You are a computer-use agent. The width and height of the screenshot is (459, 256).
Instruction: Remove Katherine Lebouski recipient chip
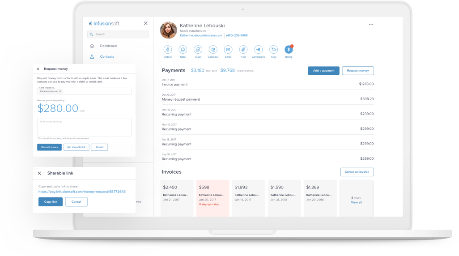pos(60,91)
